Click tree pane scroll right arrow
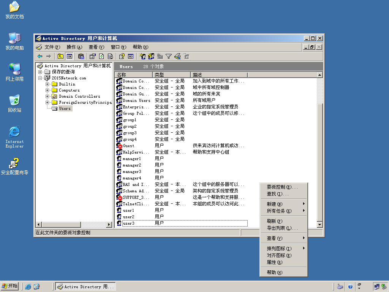389x292 pixels. tap(109, 224)
